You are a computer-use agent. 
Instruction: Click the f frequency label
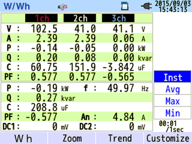point(86,88)
